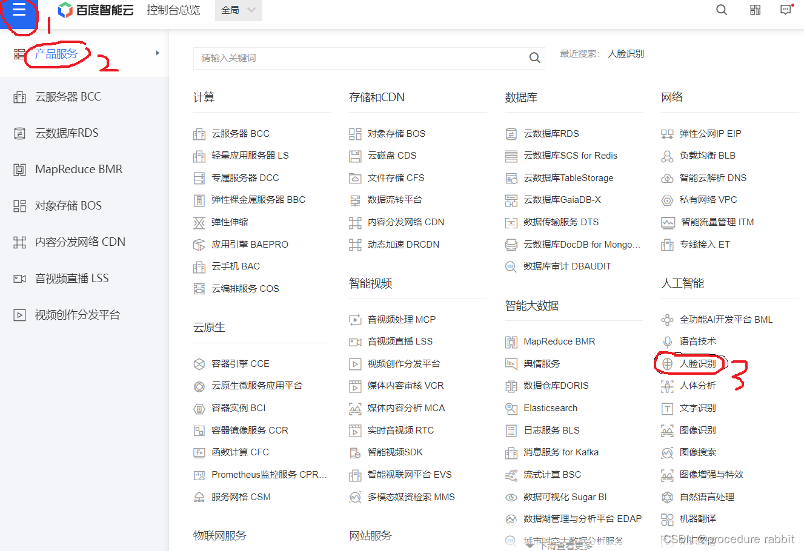
Task: Click the 云磁盘 CDS icon
Action: (x=355, y=156)
